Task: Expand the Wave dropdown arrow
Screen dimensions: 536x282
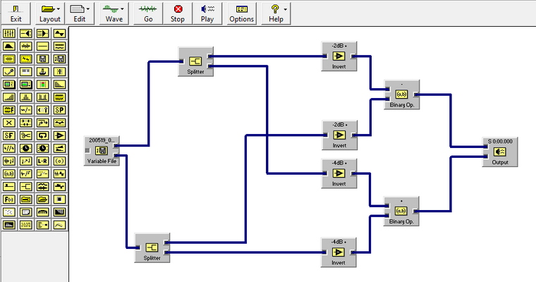Action: click(x=123, y=9)
